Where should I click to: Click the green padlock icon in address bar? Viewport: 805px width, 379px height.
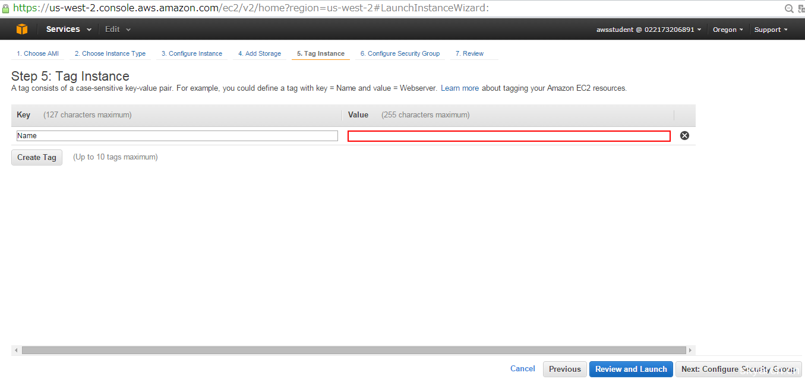[x=6, y=8]
